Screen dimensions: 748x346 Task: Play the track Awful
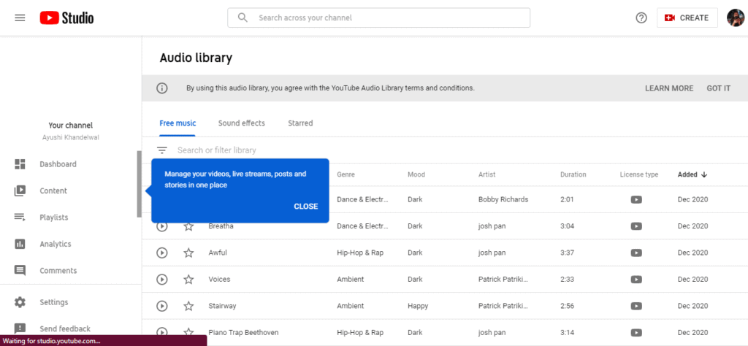(x=162, y=253)
